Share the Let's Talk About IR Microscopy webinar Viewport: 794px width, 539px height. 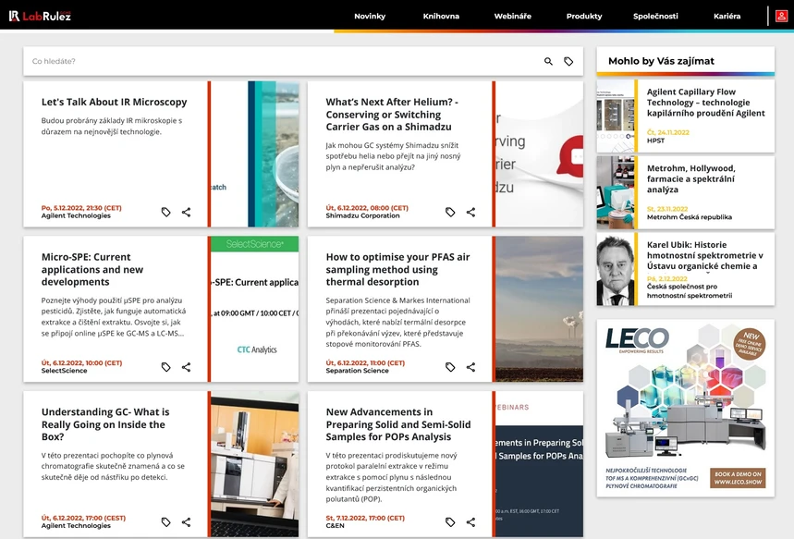186,212
